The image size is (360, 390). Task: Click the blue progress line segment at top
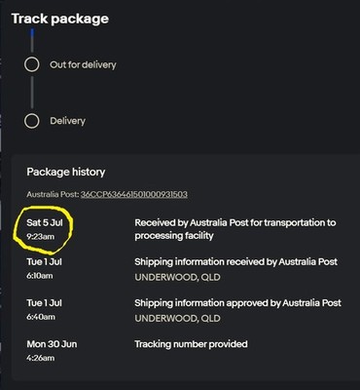(32, 34)
